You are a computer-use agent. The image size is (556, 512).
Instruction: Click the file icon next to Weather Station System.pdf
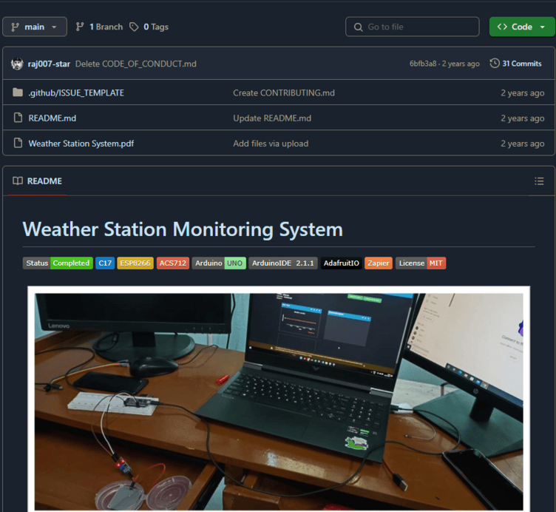(18, 143)
